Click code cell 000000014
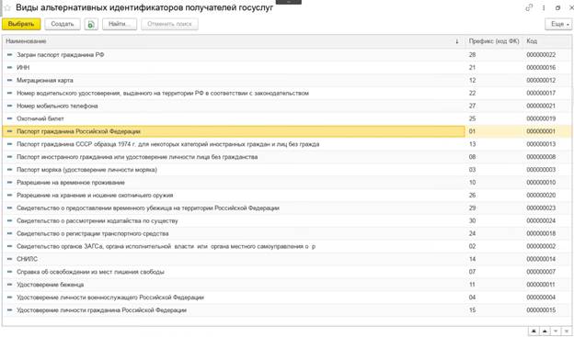This screenshot has width=574, height=337. 541,259
